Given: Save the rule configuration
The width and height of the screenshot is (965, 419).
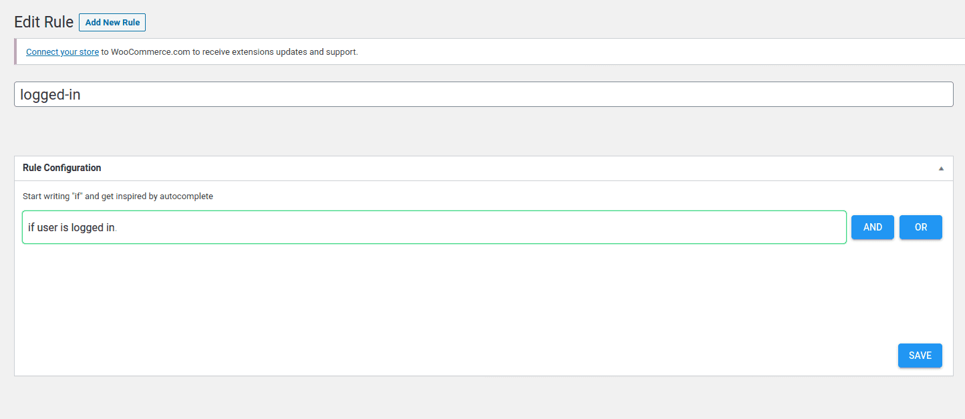Looking at the screenshot, I should pyautogui.click(x=920, y=356).
